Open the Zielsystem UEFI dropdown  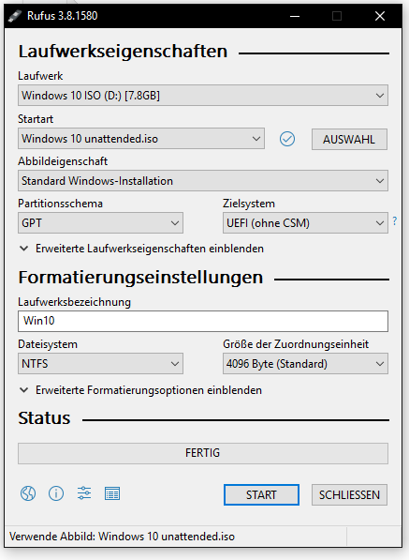[305, 223]
